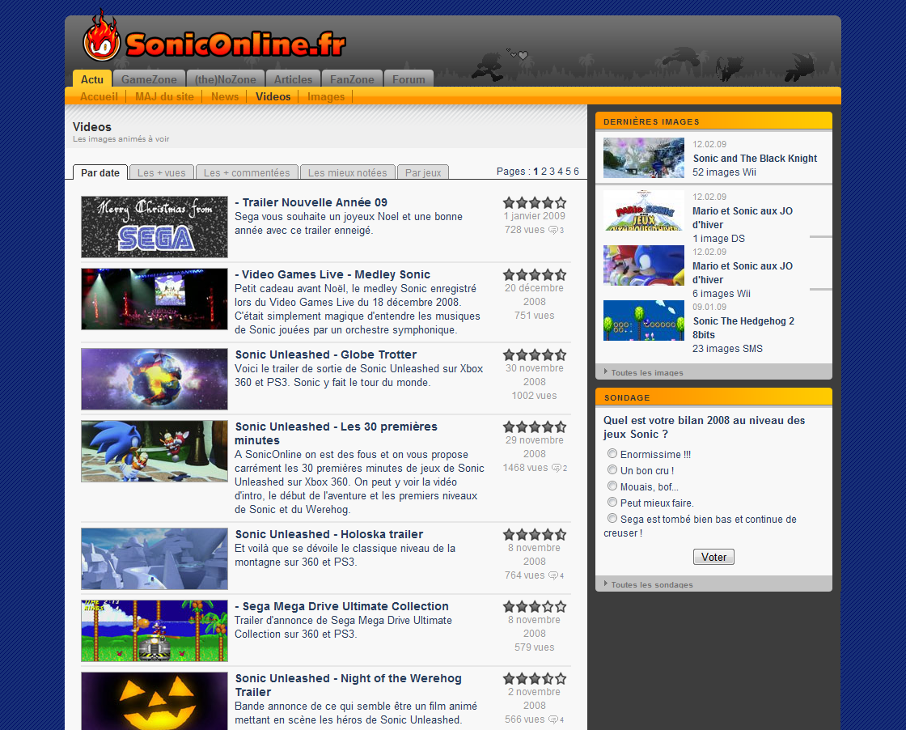Open Sonic The Hedgehog 2 8bits thumbnail
Screen dimensions: 906x730
644,320
